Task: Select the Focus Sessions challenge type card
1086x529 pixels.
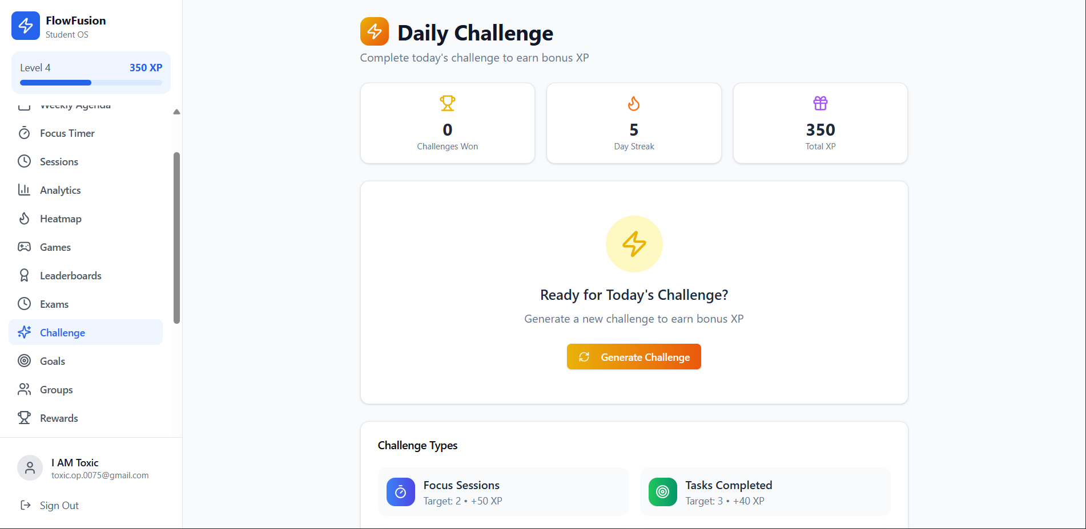Action: [503, 492]
